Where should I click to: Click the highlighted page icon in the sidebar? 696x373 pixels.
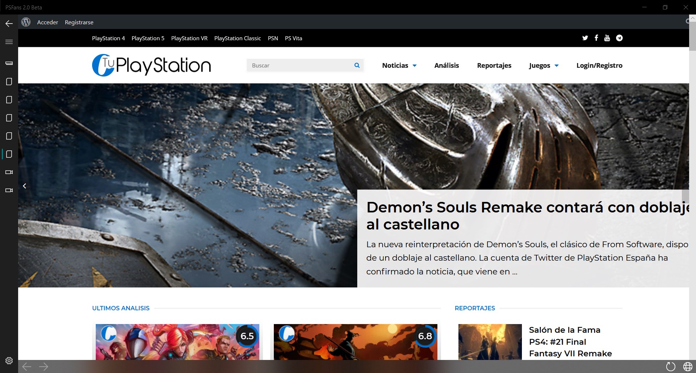click(9, 154)
